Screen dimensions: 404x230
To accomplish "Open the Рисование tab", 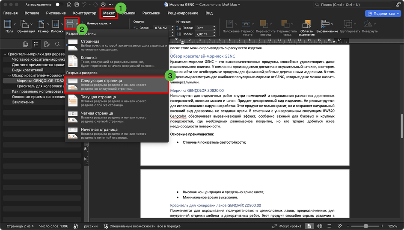I will point(56,13).
